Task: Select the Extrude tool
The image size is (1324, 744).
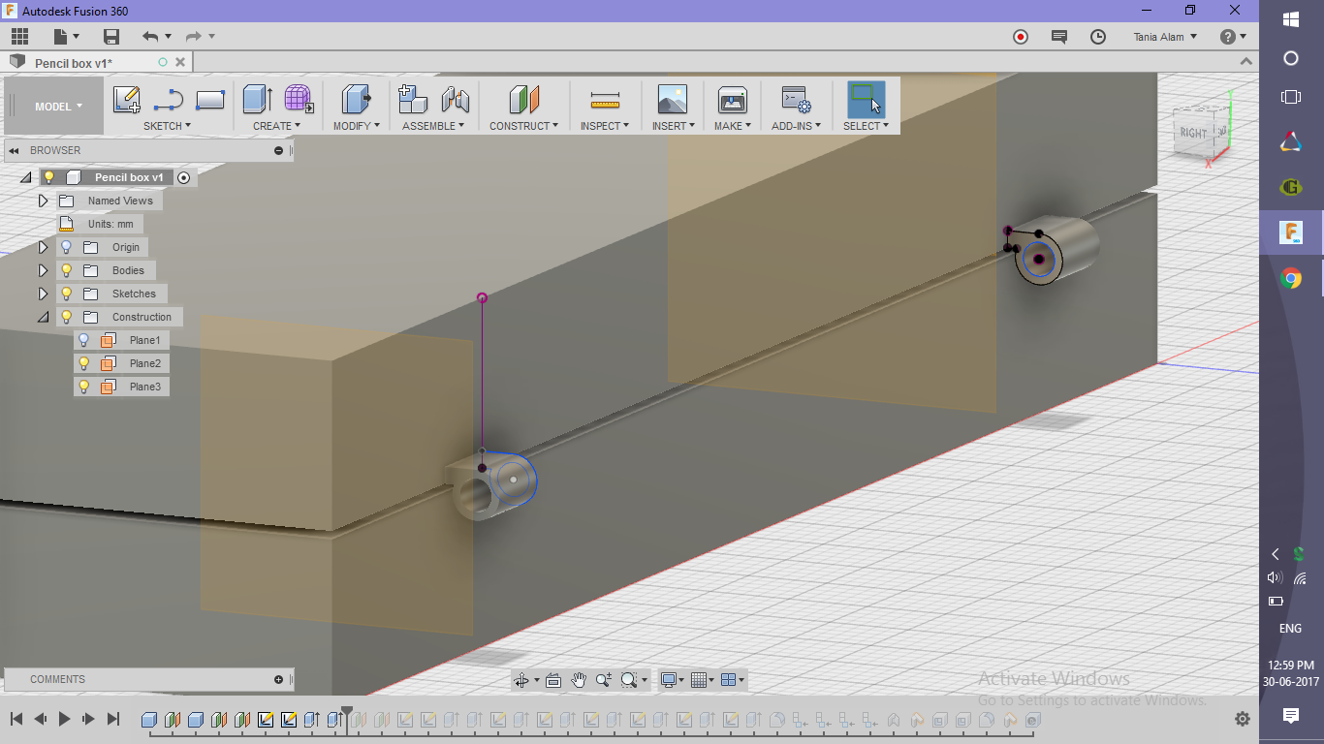Action: (x=257, y=99)
